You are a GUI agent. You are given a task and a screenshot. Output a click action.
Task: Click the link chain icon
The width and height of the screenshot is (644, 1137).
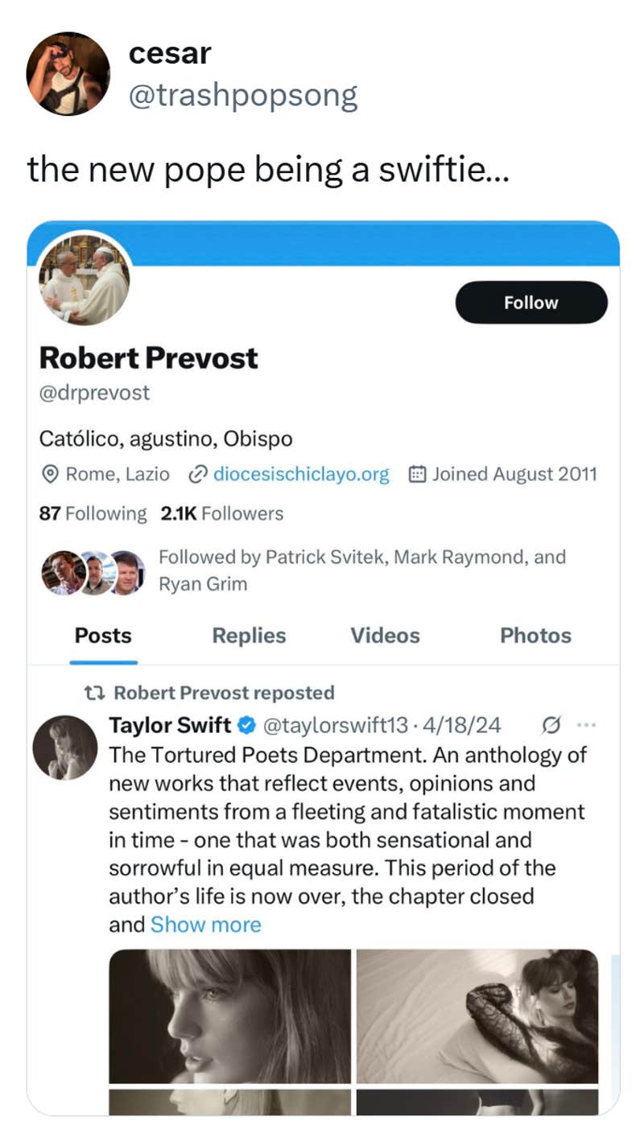tap(197, 474)
